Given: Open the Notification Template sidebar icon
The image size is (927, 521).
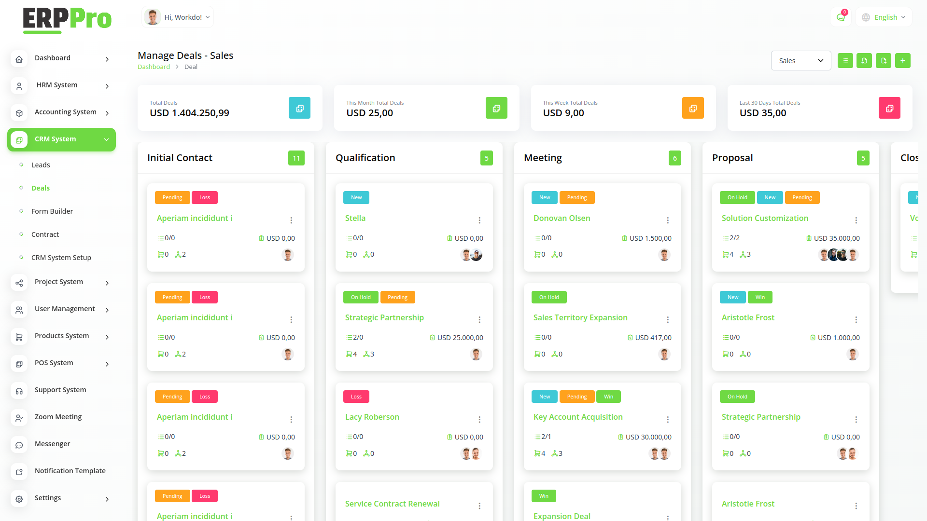Looking at the screenshot, I should [x=19, y=472].
